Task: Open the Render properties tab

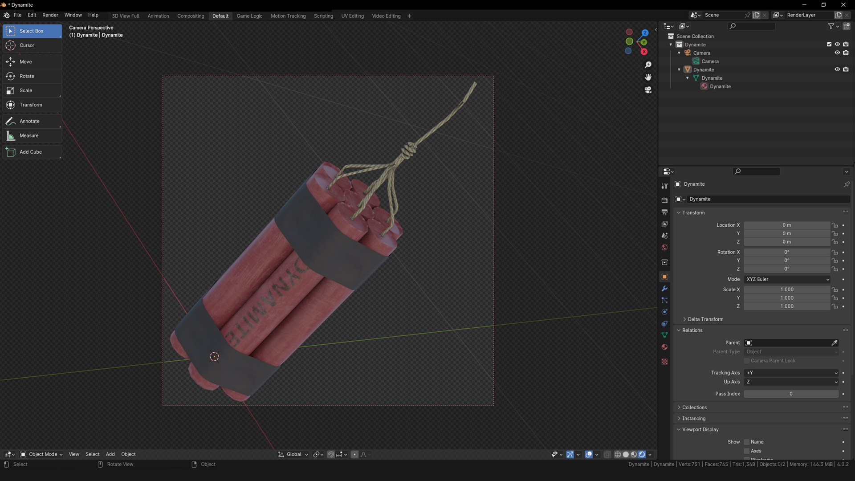Action: [x=664, y=200]
